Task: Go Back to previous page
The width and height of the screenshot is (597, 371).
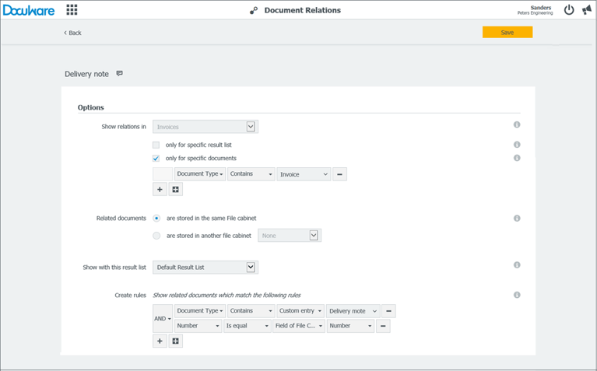Action: coord(72,33)
